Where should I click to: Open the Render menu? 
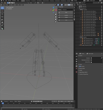coord(10,1)
